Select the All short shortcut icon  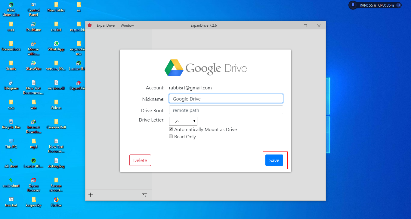[11, 161]
